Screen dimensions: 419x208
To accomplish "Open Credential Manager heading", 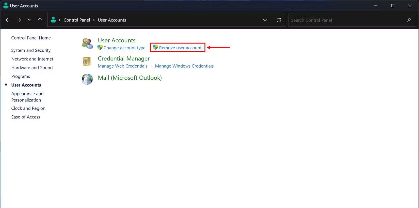I will pyautogui.click(x=124, y=58).
